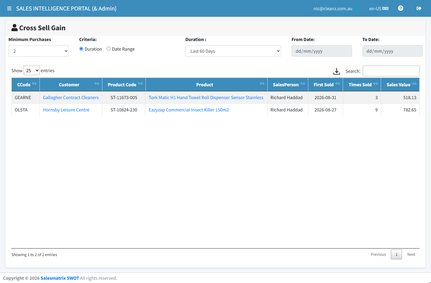
Task: Click Sales Intelligence Portal title
Action: [66, 9]
